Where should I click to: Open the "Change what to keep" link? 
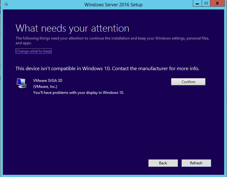(x=34, y=51)
